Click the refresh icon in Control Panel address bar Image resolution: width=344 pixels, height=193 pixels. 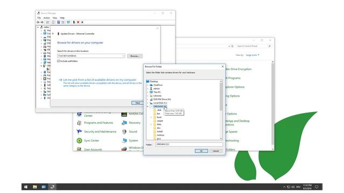(x=232, y=46)
